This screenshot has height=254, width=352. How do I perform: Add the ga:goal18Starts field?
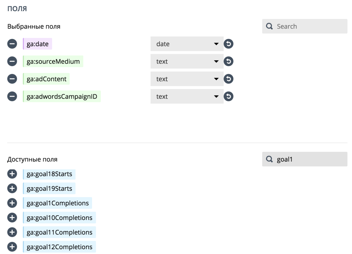pos(12,174)
